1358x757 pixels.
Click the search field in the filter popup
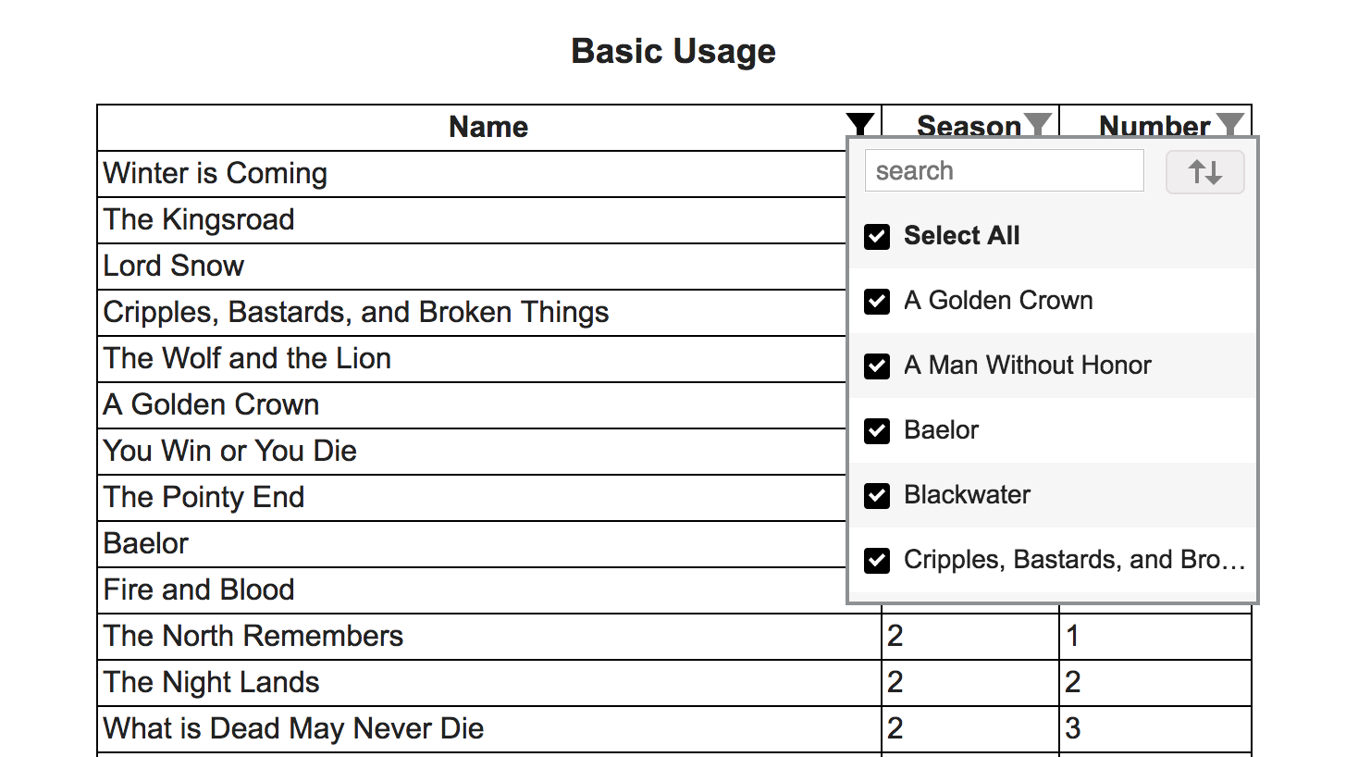[1004, 170]
